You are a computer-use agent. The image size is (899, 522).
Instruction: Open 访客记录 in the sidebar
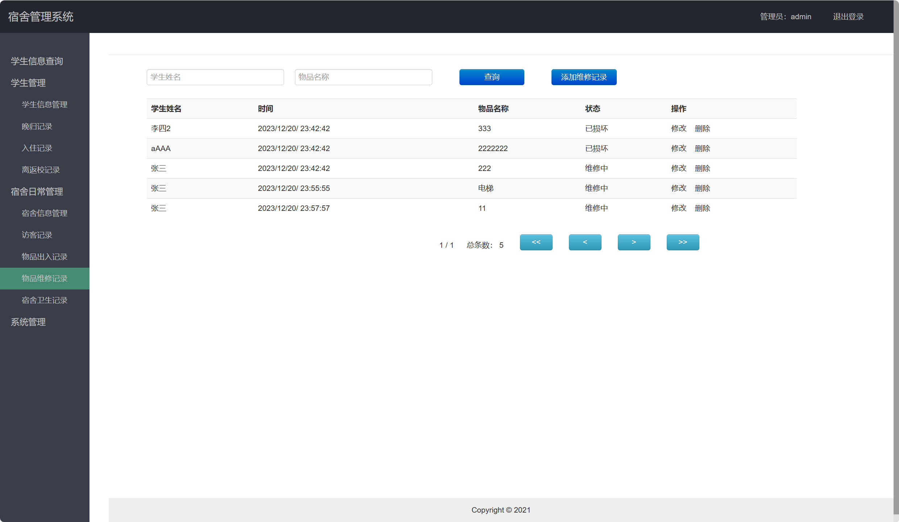[x=37, y=235]
